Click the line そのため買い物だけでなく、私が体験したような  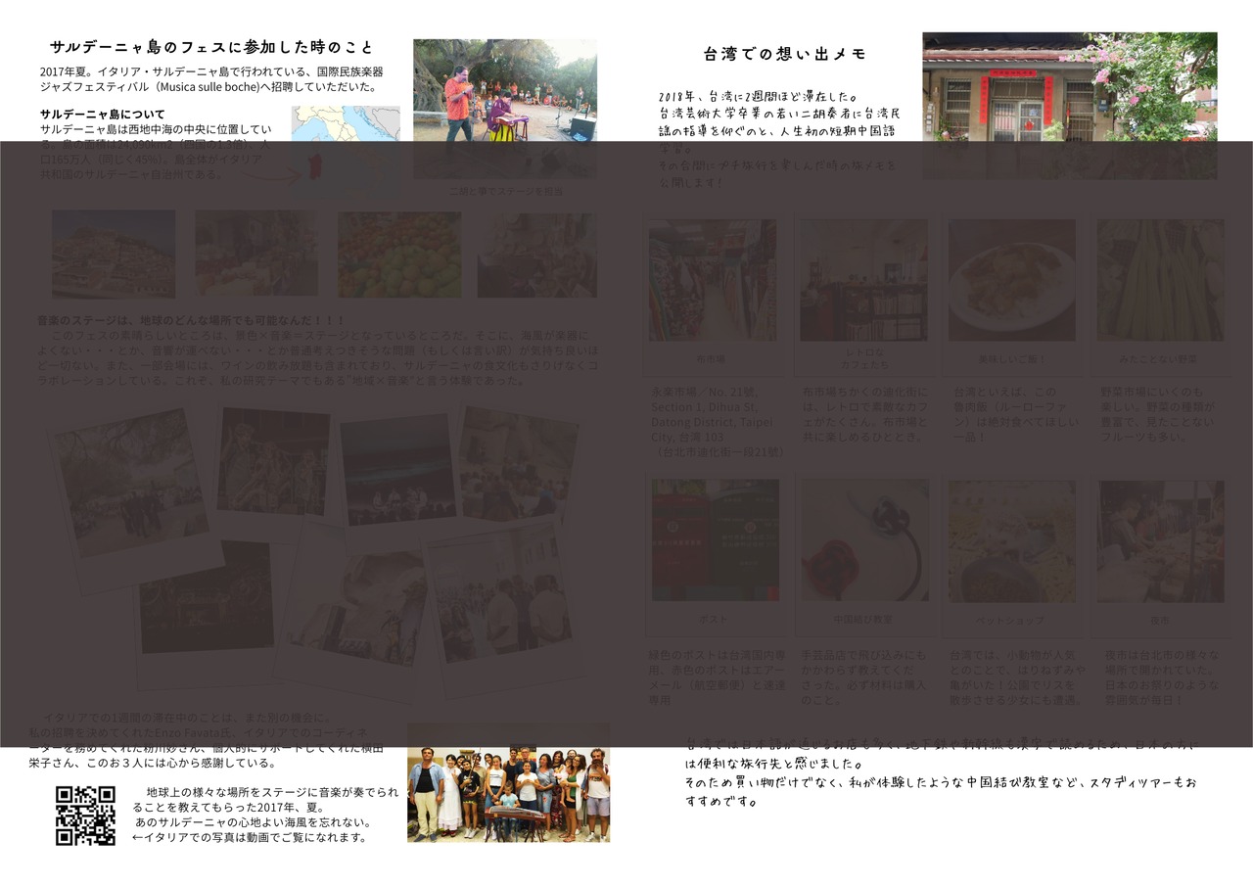point(941,782)
